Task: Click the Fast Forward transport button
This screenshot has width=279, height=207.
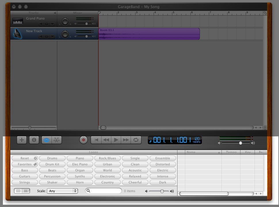Action: [126, 140]
